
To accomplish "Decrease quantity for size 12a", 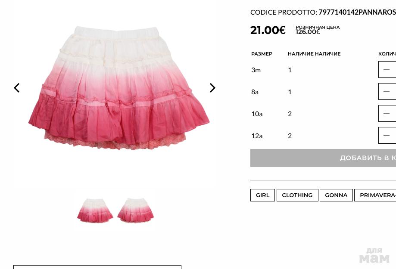I will tap(387, 136).
